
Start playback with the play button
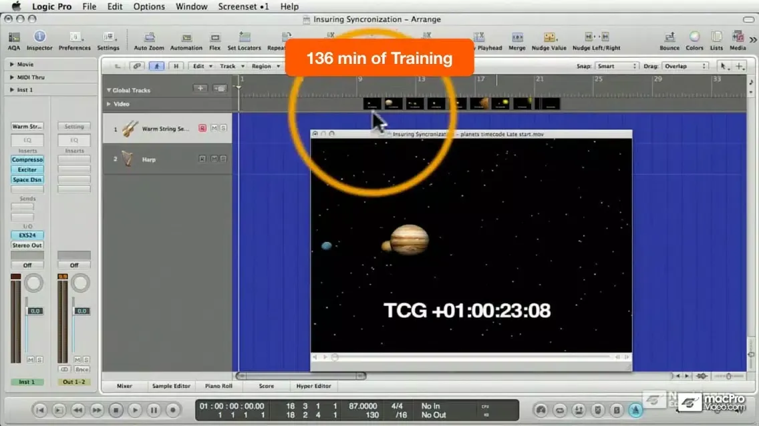[x=135, y=410]
